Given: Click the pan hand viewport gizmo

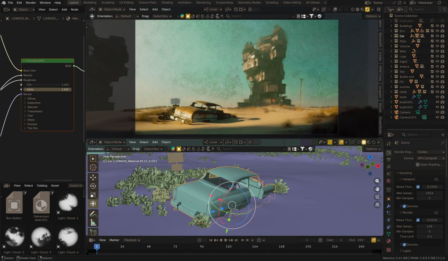Looking at the screenshot, I should pos(377,189).
